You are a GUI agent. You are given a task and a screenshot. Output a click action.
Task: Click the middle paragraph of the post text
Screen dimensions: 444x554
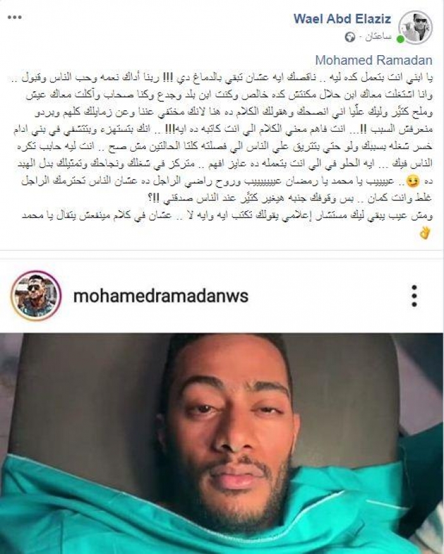pos(221,146)
